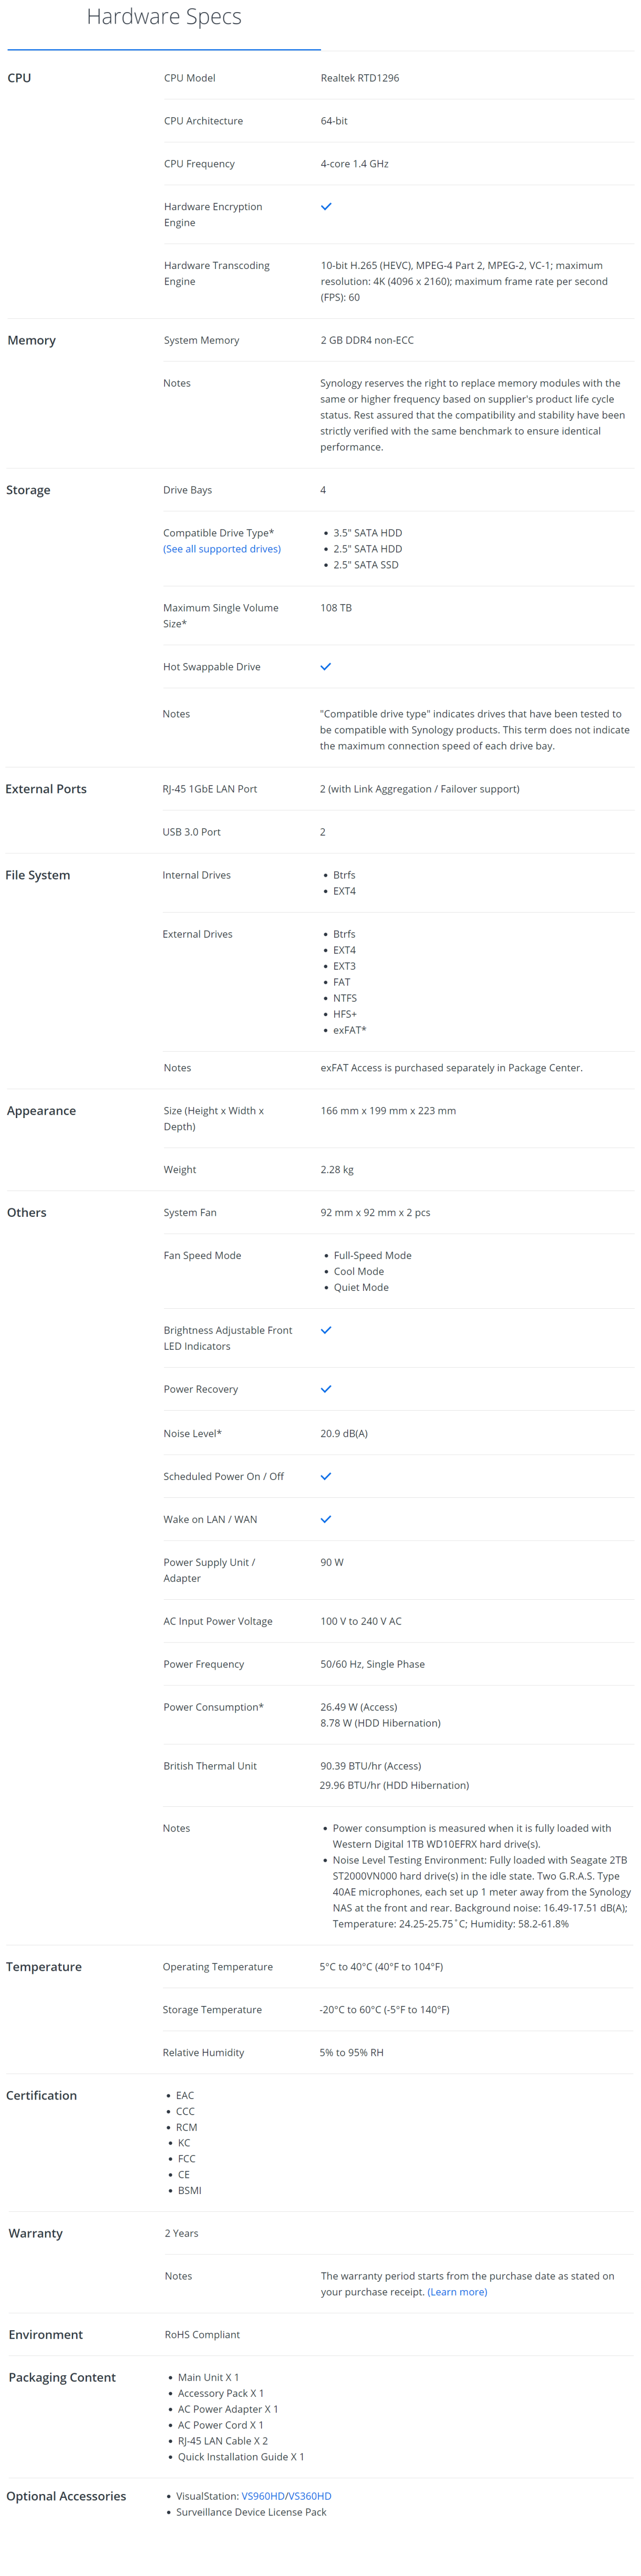The width and height of the screenshot is (641, 2576).
Task: Open the VS360HD VisualStation link
Action: pyautogui.click(x=310, y=2496)
